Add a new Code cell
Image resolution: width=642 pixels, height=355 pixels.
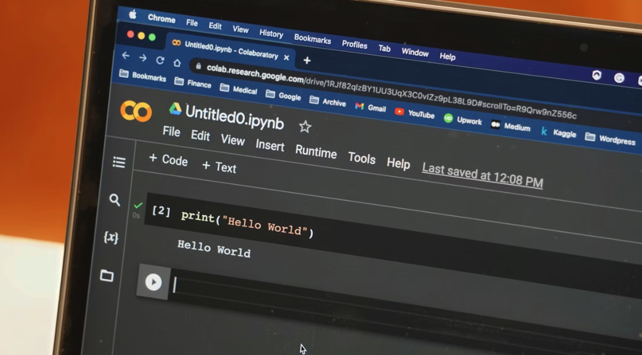pos(168,159)
